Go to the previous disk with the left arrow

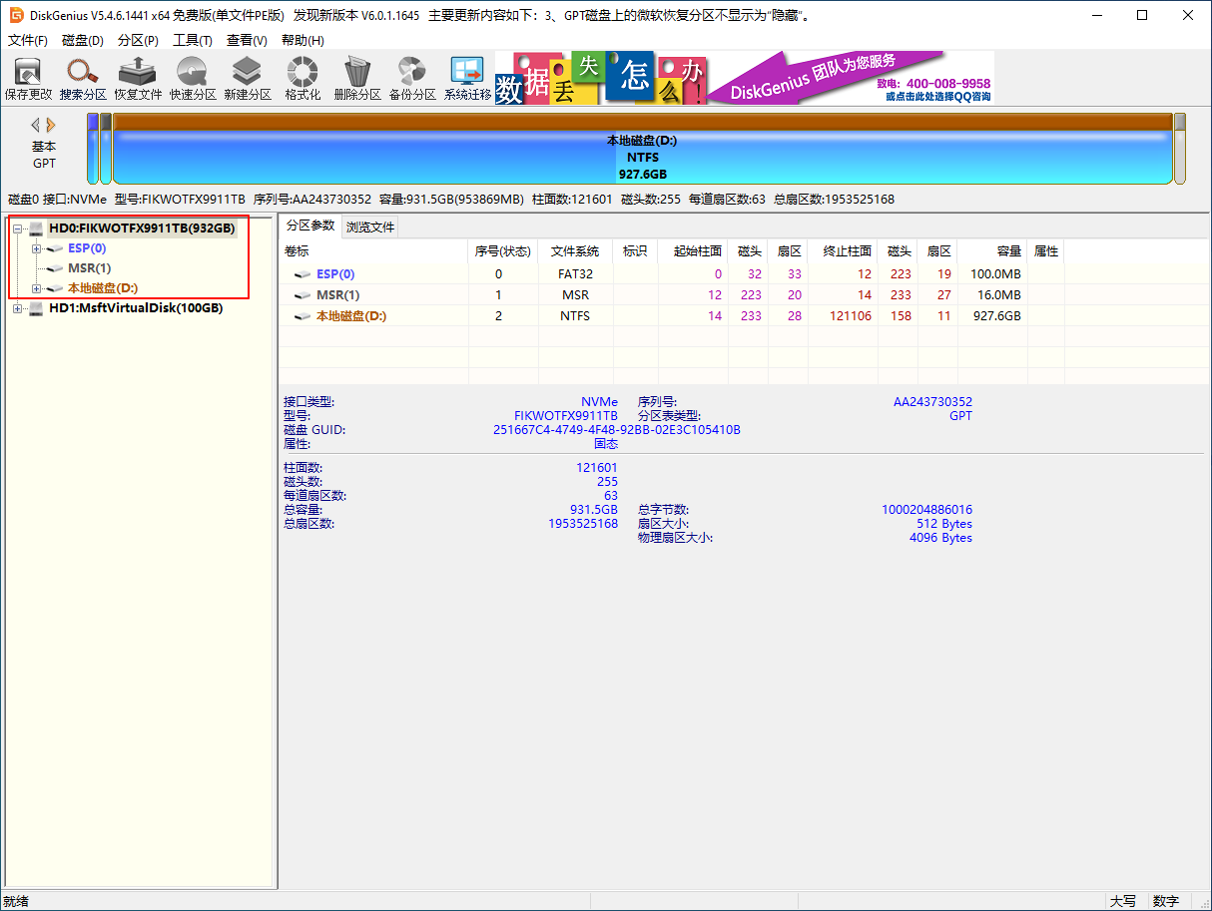pyautogui.click(x=36, y=125)
